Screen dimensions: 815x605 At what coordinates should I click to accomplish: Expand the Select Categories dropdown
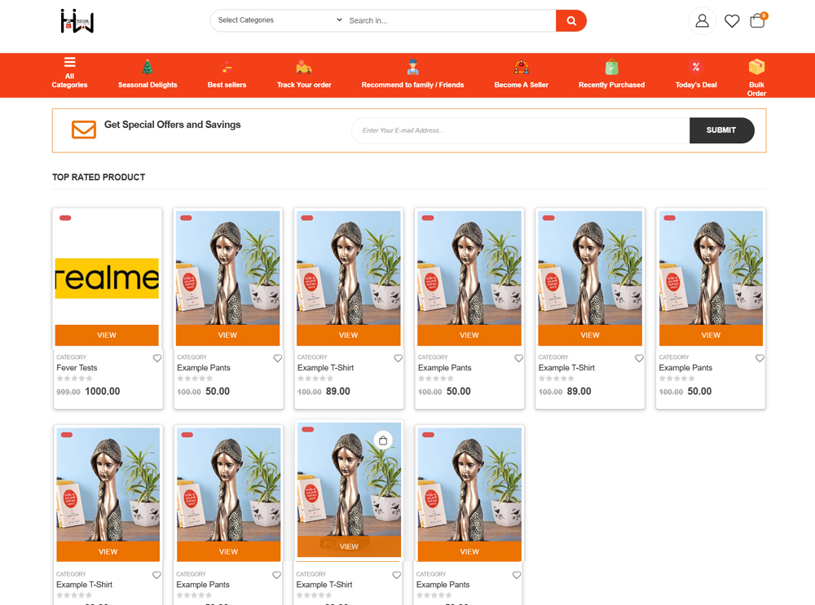point(280,20)
